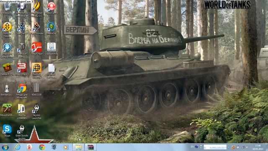Open the ModsForMinecraft pickaxe icon
268x151 pixels.
(7, 109)
